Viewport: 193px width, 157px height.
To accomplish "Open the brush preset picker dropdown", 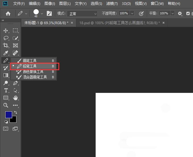I will pyautogui.click(x=42, y=14).
